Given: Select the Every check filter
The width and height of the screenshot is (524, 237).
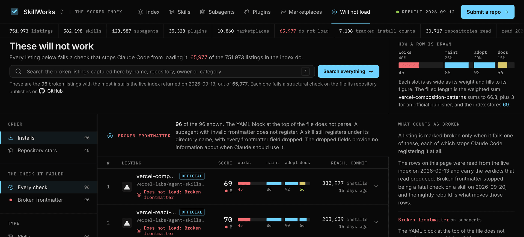Looking at the screenshot, I should (49, 187).
